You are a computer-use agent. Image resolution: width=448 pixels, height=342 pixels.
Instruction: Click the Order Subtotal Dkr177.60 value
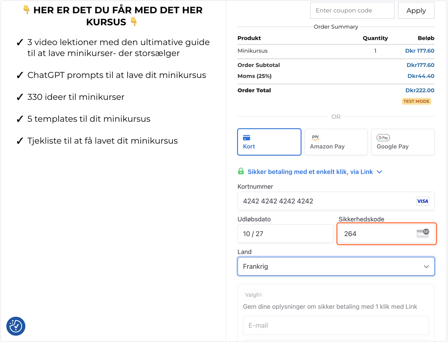420,65
